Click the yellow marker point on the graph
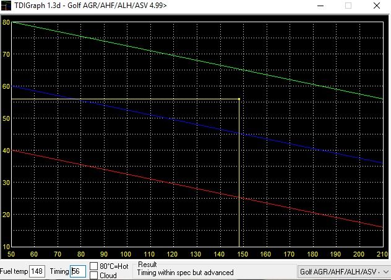Image resolution: width=391 pixels, height=280 pixels. [x=239, y=99]
